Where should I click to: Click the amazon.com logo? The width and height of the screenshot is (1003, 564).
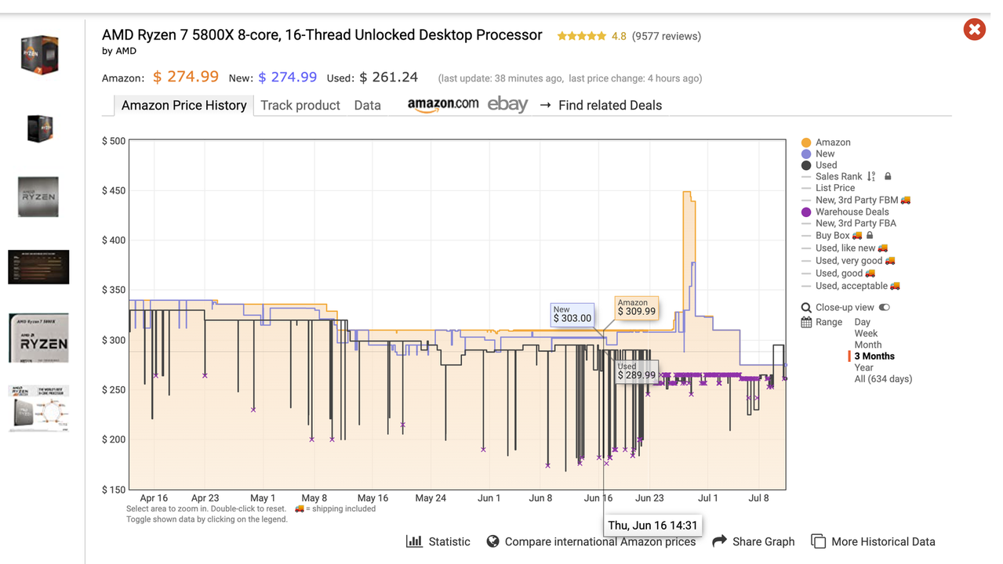point(443,105)
